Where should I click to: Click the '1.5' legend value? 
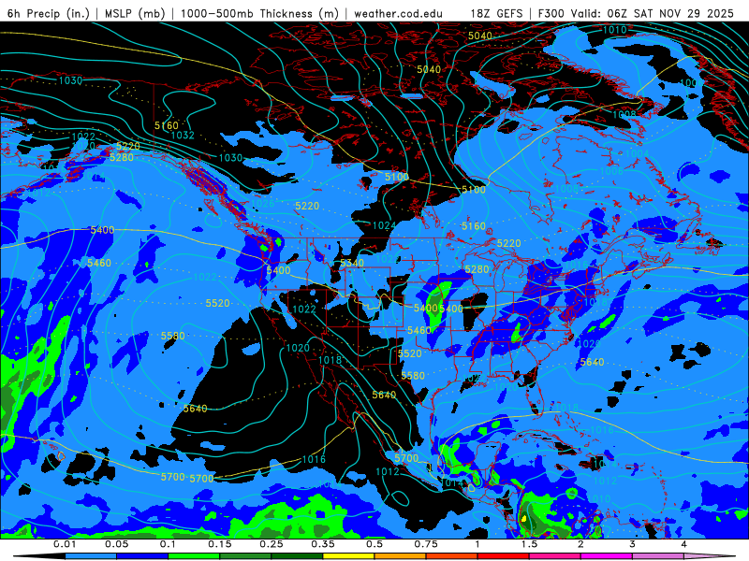[529, 544]
